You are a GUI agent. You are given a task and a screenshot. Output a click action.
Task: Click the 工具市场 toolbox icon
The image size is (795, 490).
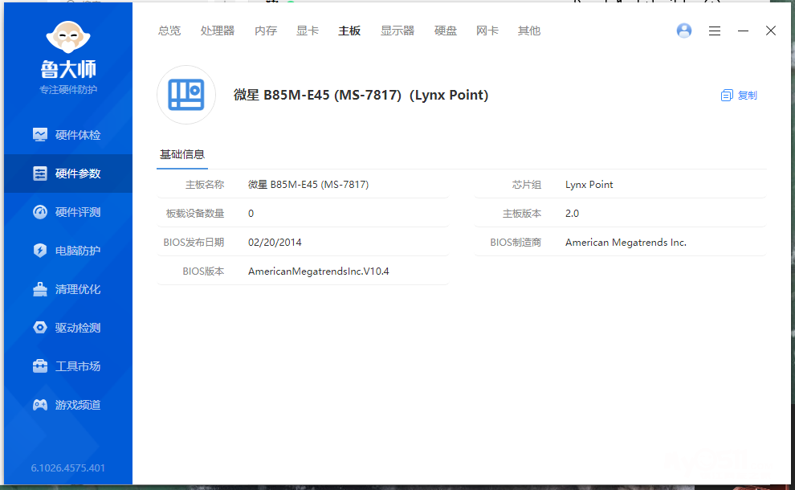tap(40, 366)
